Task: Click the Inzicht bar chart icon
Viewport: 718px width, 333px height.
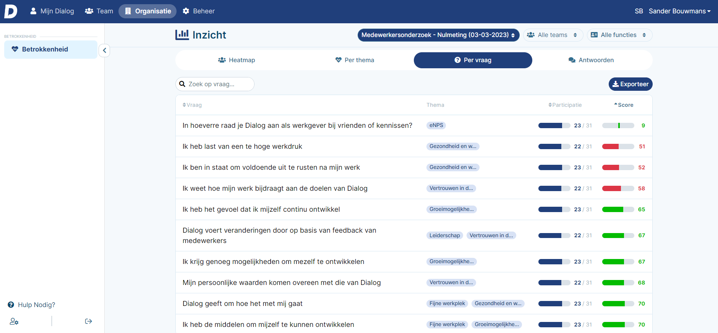Action: click(x=182, y=35)
